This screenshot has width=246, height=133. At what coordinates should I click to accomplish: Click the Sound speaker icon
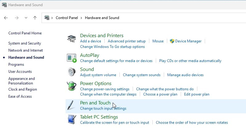click(71, 72)
